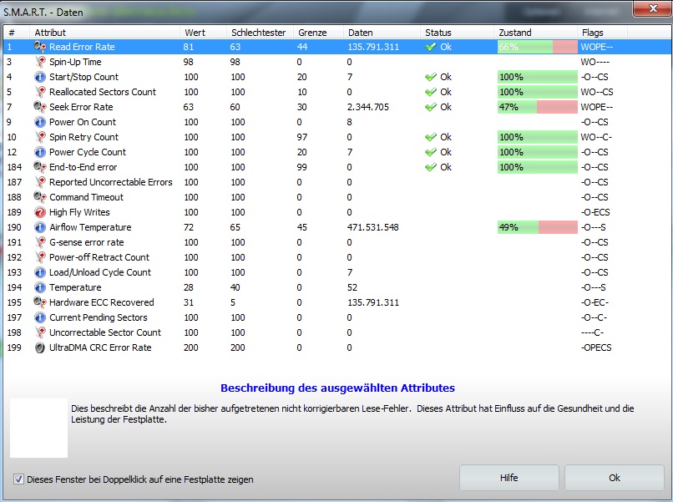
Task: Select the 'UltraDMA CRC Error Rate' row
Action: (337, 347)
